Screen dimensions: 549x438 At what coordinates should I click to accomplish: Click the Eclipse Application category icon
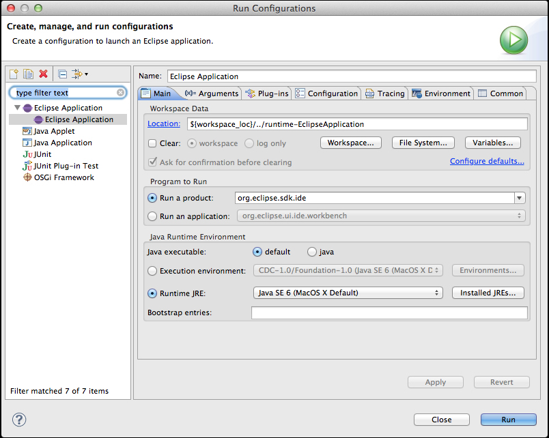[27, 108]
